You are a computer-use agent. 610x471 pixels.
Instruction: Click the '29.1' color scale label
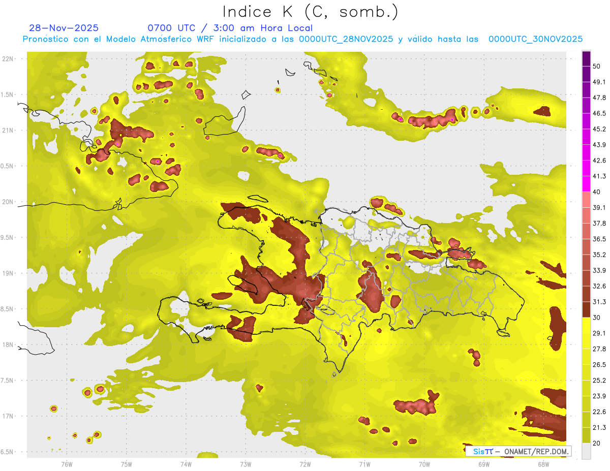click(x=599, y=333)
